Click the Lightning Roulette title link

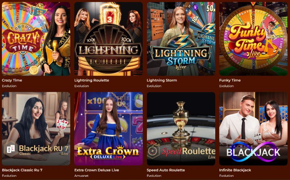pos(92,80)
